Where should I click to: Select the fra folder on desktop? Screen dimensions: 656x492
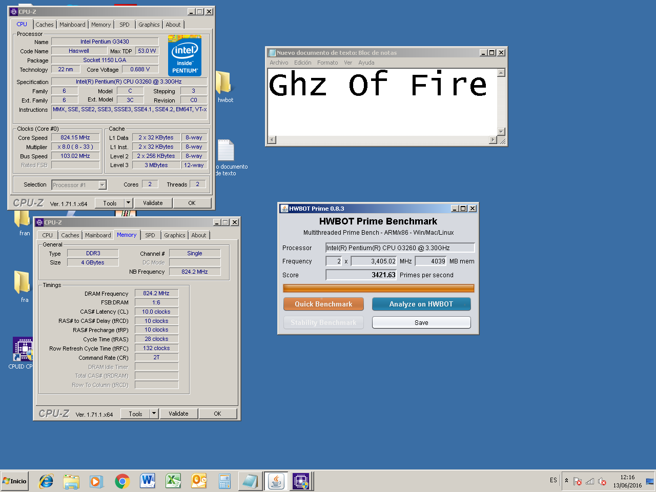click(x=23, y=287)
